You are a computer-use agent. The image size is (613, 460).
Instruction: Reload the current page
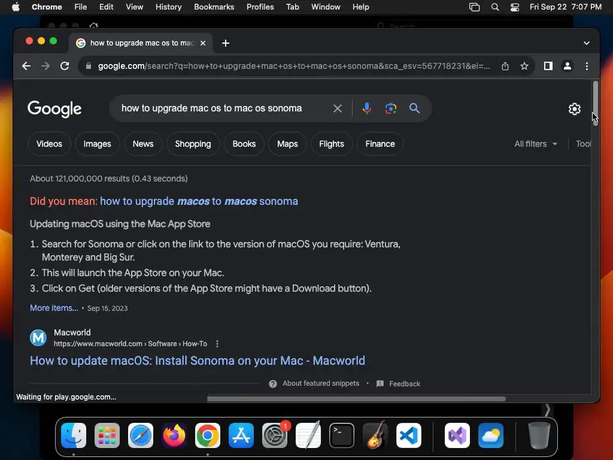(65, 66)
